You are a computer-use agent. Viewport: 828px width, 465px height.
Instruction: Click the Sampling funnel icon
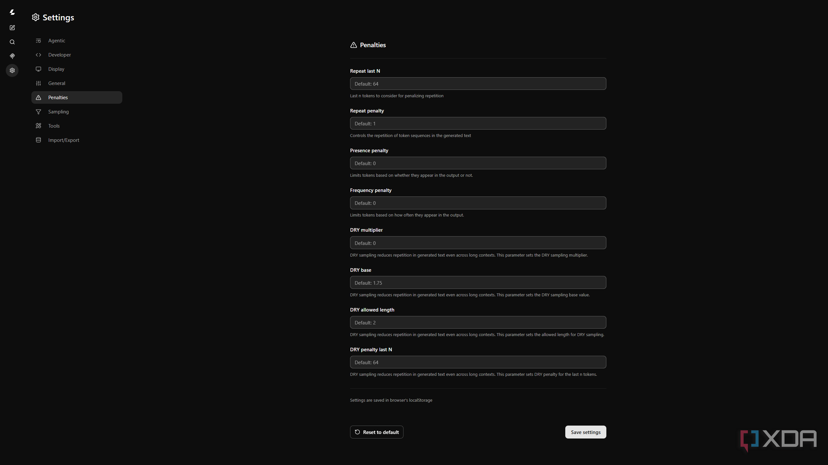coord(39,112)
